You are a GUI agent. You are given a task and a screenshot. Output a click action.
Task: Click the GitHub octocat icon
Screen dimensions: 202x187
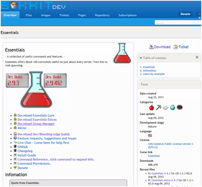[x=15, y=147]
